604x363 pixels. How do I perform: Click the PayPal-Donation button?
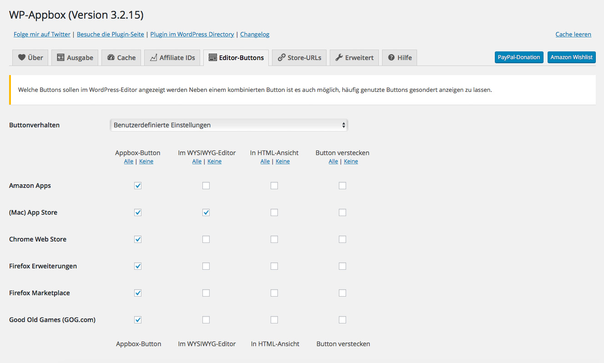coord(519,57)
